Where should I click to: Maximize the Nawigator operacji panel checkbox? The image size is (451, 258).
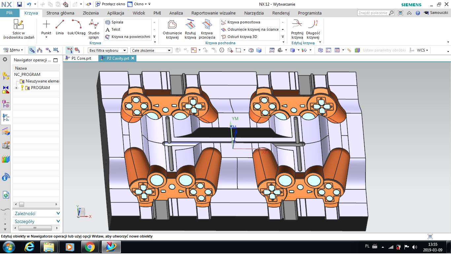pos(55,60)
